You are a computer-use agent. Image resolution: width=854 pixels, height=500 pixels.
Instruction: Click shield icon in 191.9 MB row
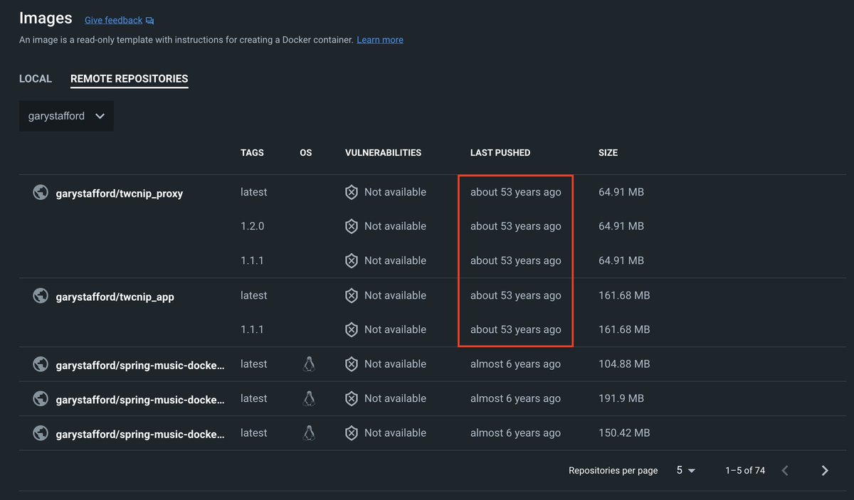[352, 398]
